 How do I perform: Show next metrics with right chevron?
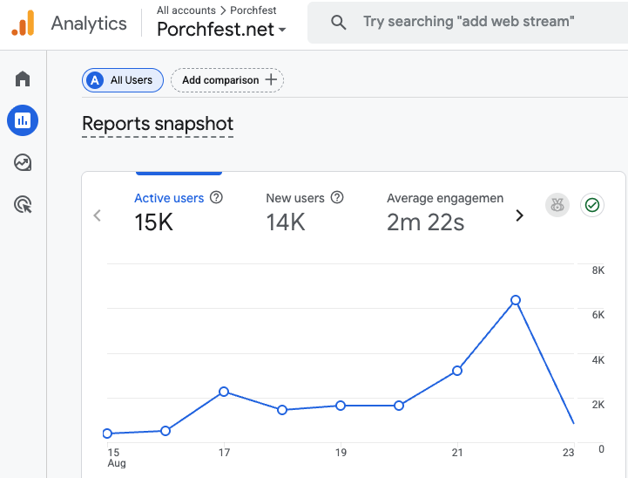pyautogui.click(x=519, y=215)
